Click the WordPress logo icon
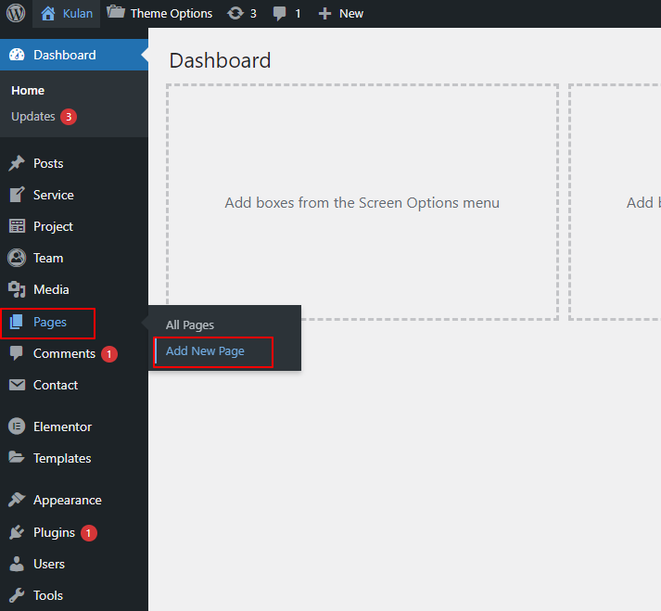661x611 pixels. pyautogui.click(x=16, y=13)
